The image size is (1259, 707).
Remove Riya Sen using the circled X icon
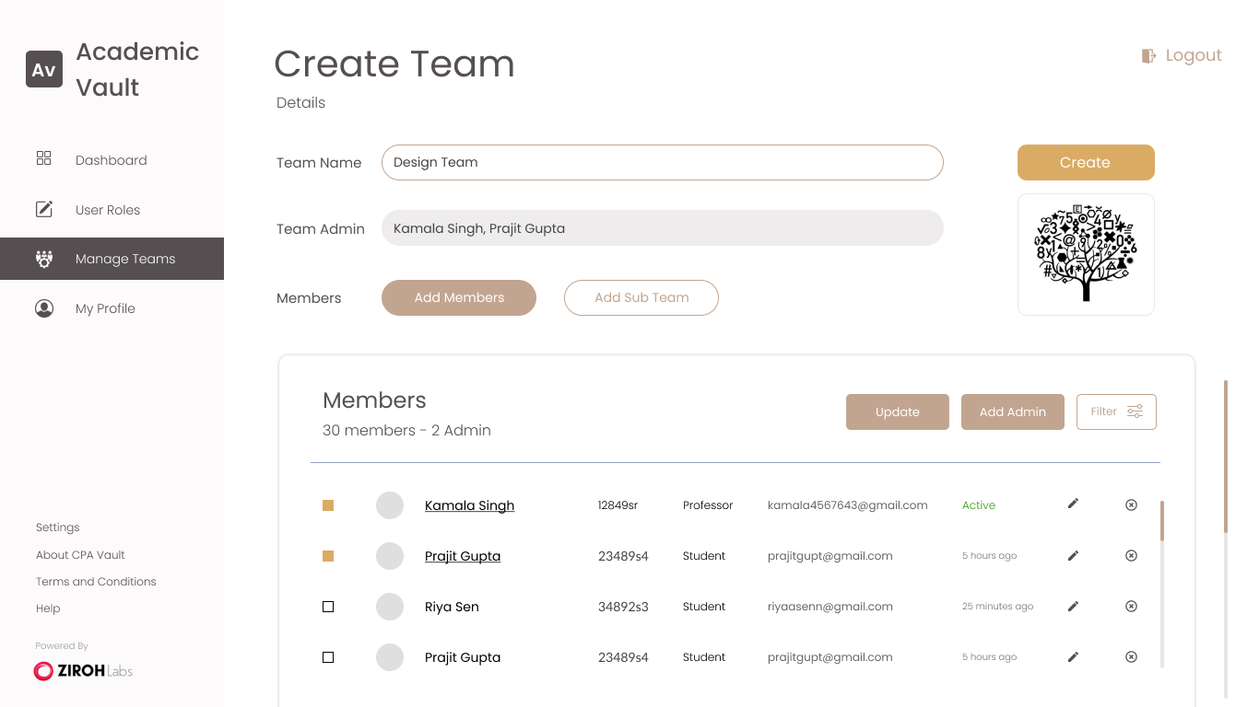coord(1131,606)
